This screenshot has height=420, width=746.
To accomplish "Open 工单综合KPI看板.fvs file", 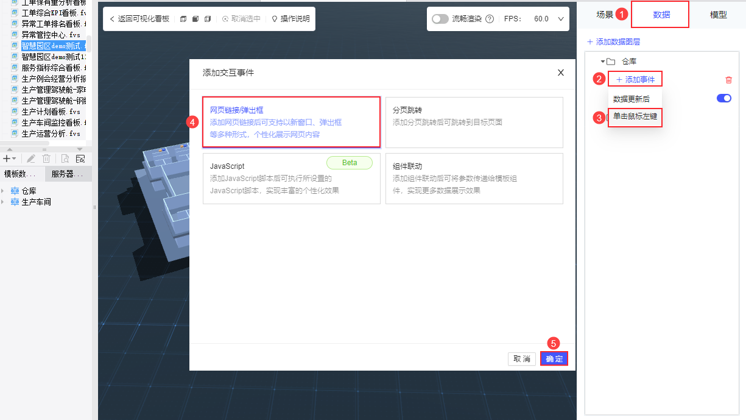I will point(54,13).
